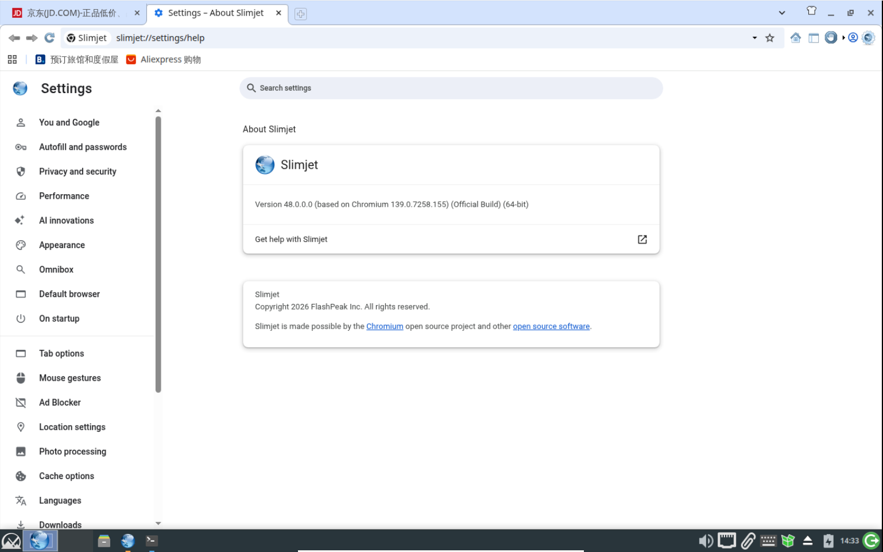Click the Slimjet globe logo beside Settings
Viewport: 883px width, 552px height.
pyautogui.click(x=20, y=88)
